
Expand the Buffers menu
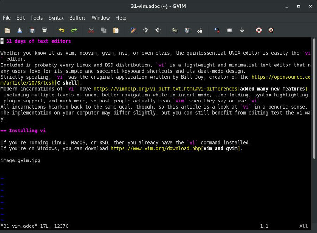pyautogui.click(x=77, y=18)
